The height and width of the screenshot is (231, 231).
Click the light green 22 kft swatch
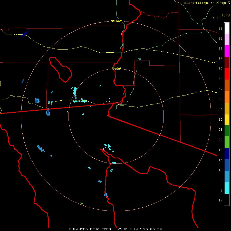click(227, 142)
